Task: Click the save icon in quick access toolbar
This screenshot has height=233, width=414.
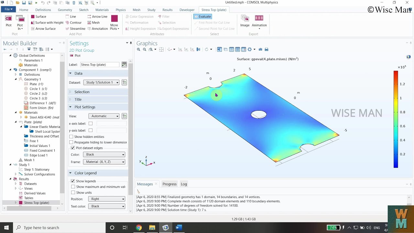Action: coord(24,3)
